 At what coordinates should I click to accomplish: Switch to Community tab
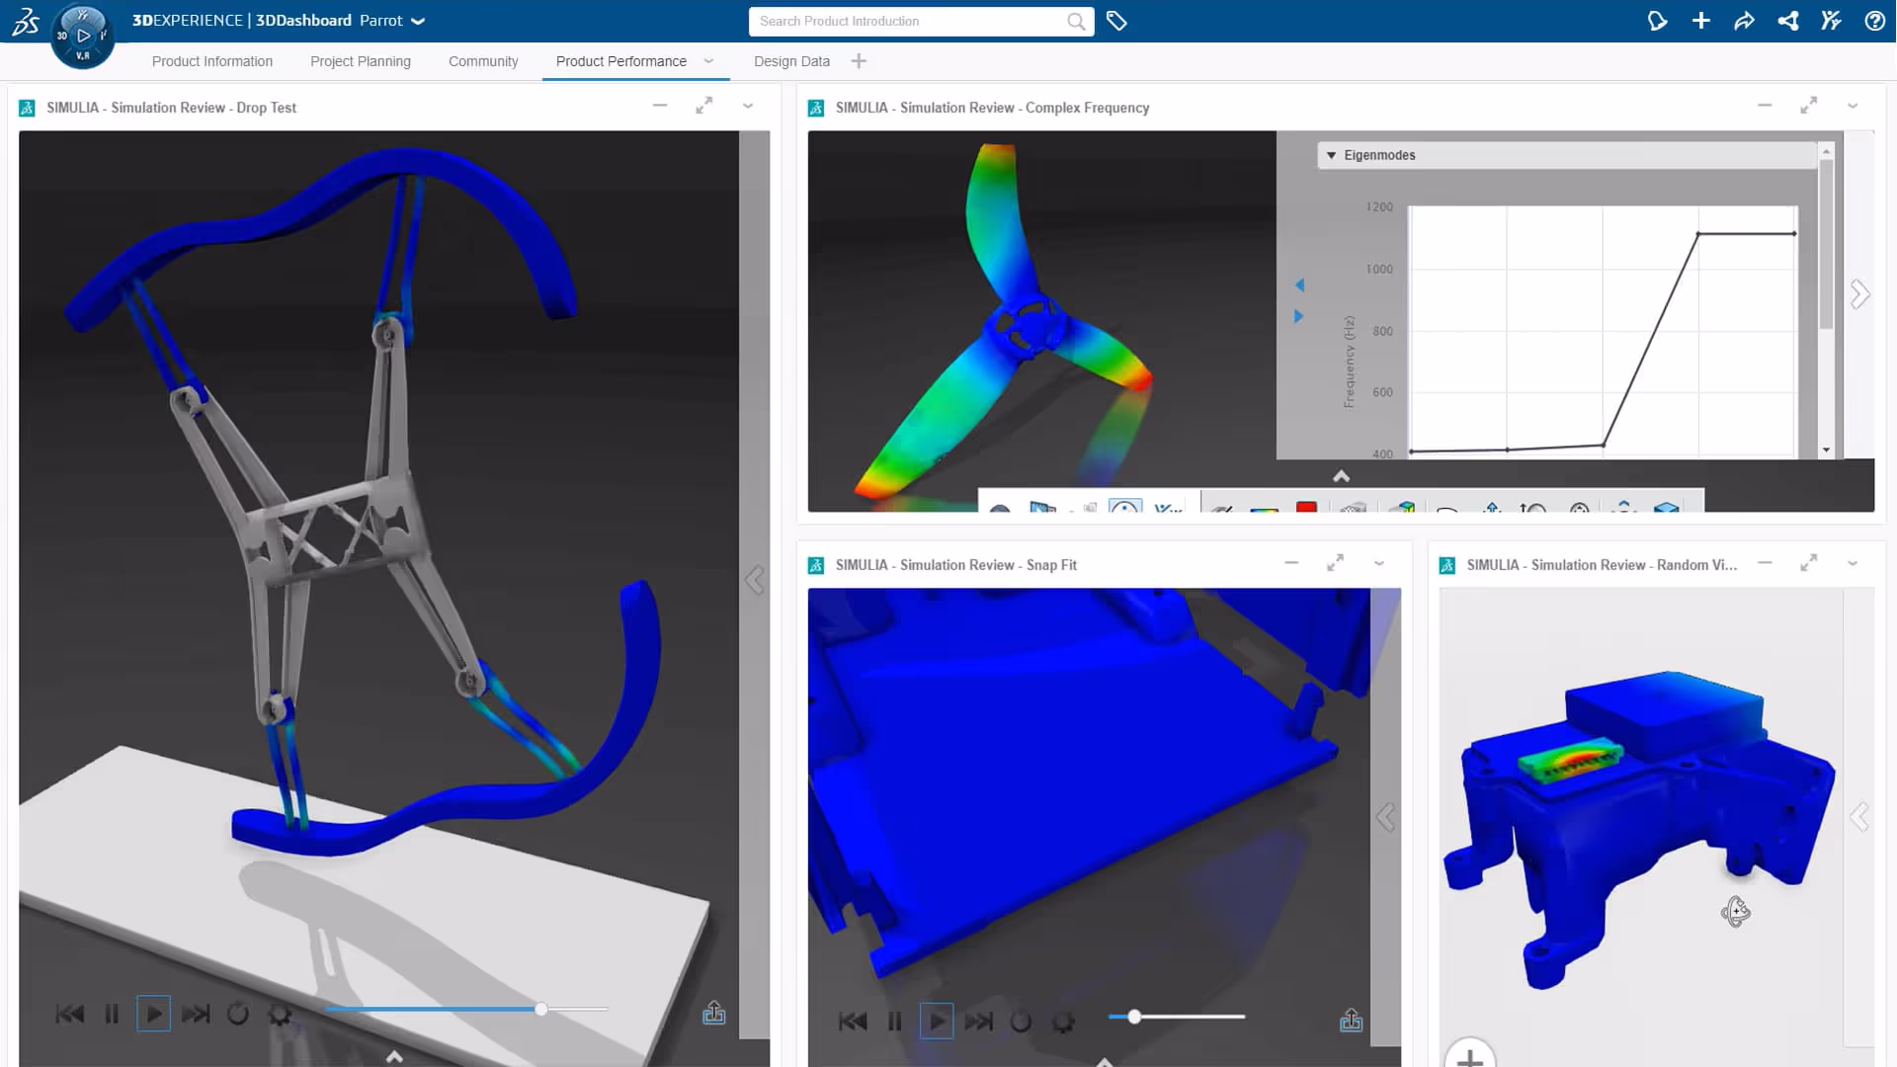[x=483, y=61]
